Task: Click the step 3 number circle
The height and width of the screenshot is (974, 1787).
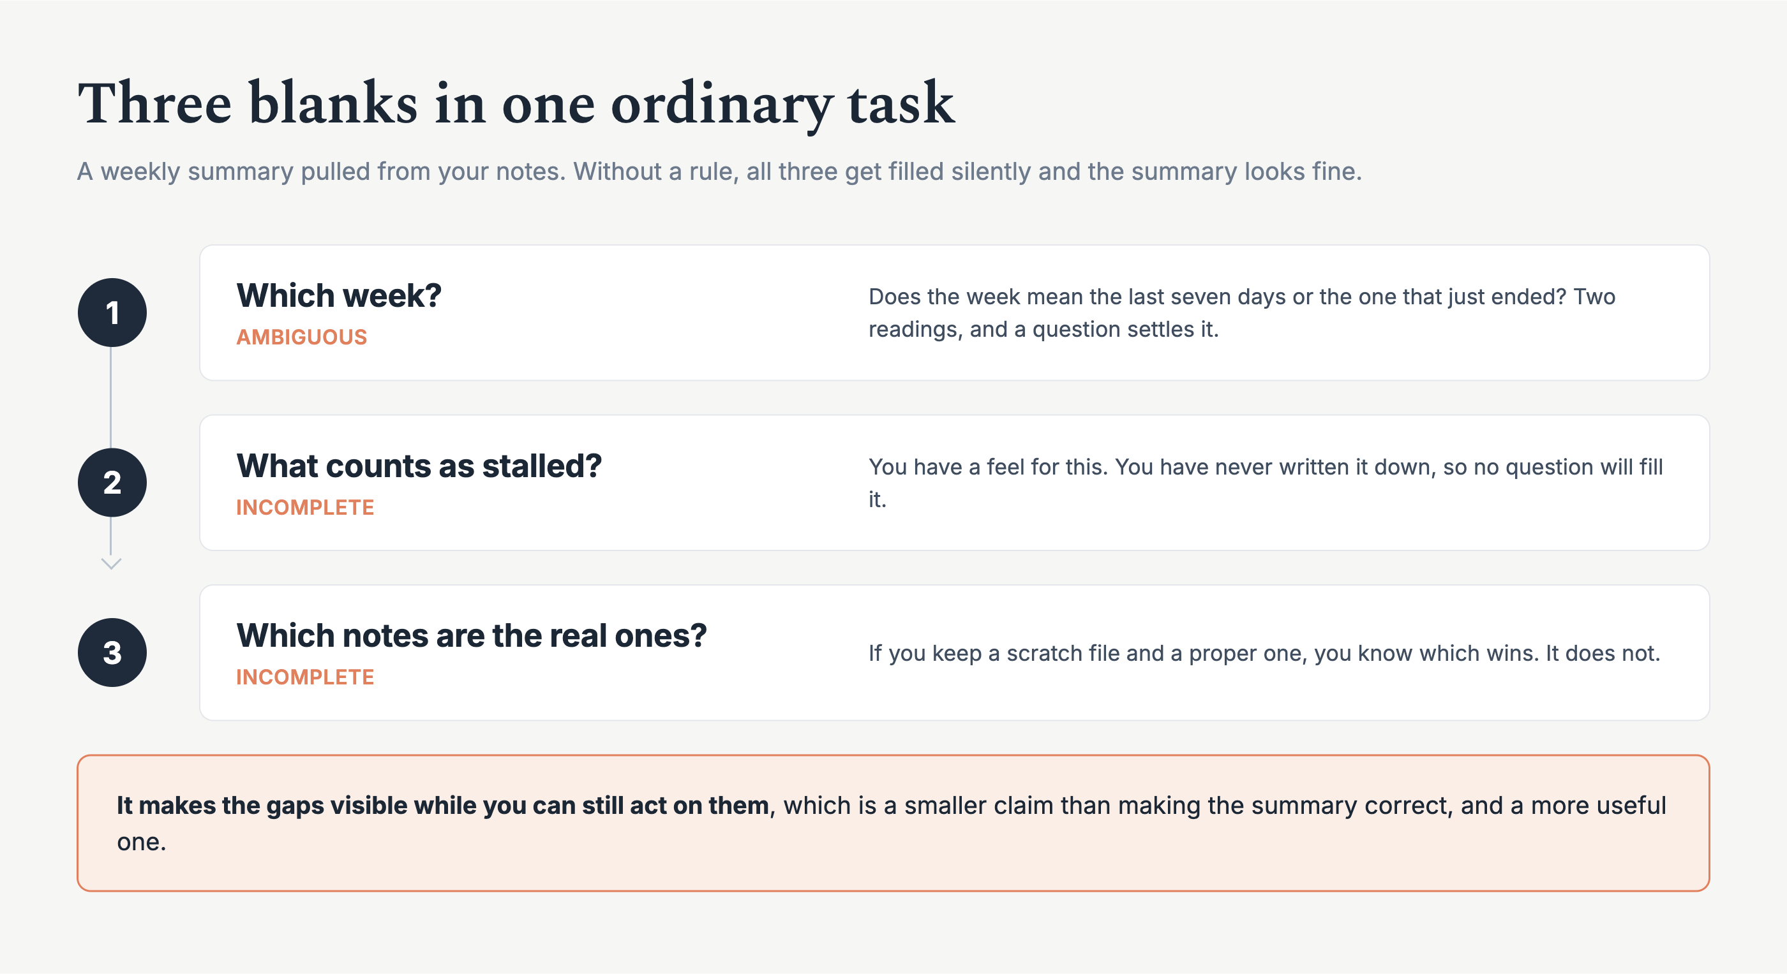Action: pos(112,653)
